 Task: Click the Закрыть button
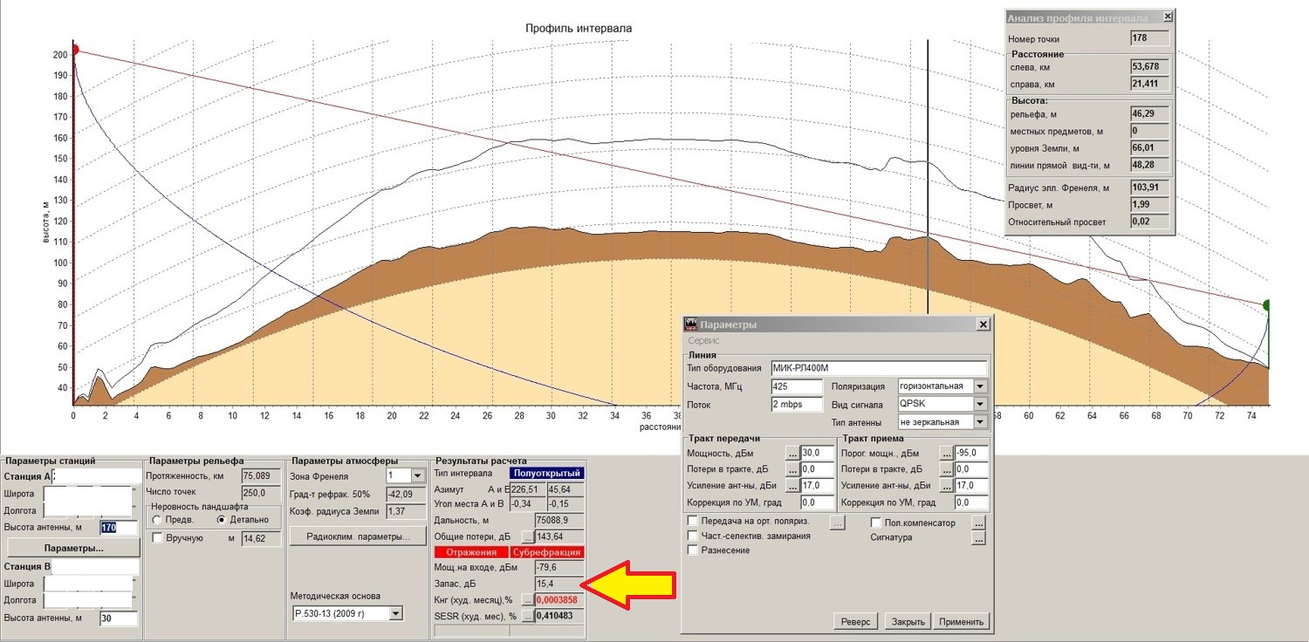(x=908, y=622)
